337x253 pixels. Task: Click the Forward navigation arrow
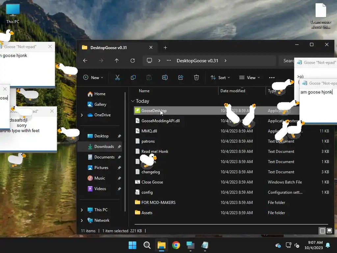(x=101, y=61)
